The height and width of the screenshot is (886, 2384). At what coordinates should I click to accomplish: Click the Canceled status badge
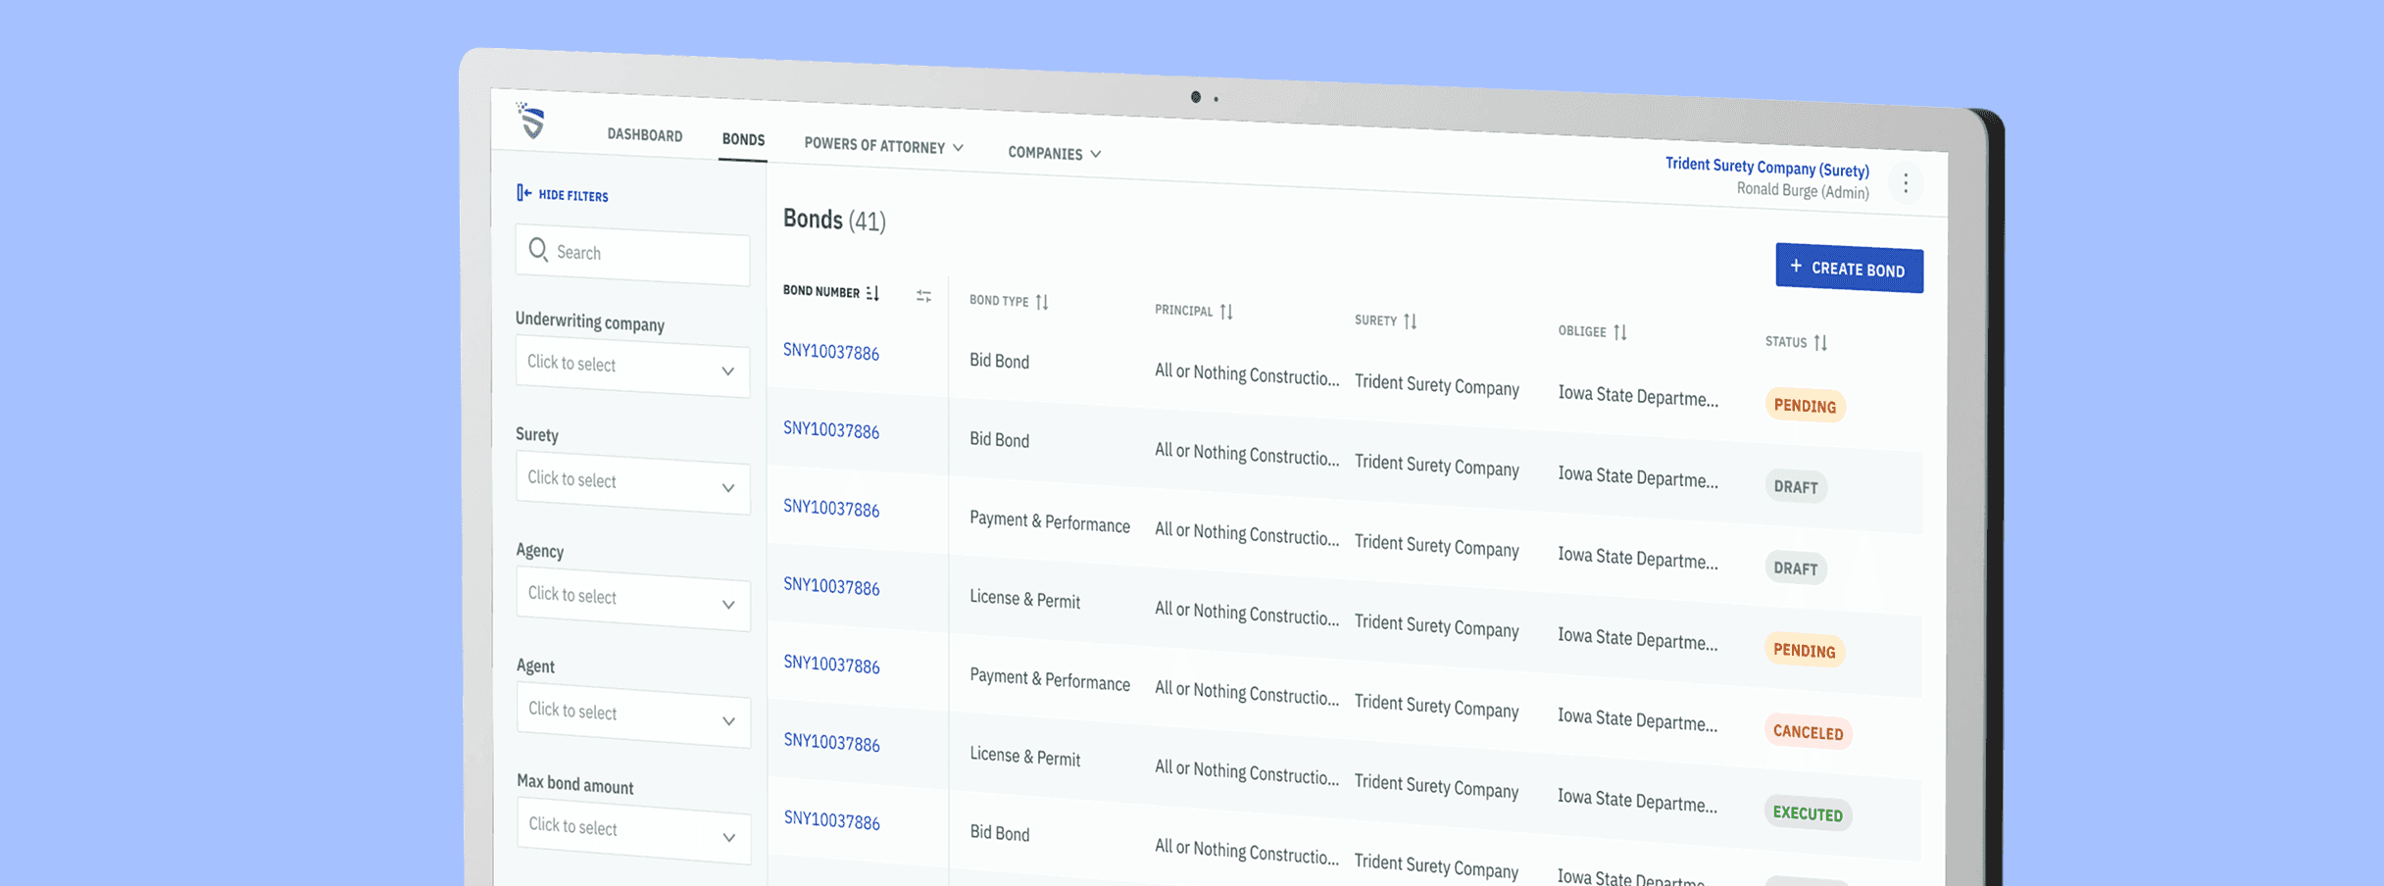tap(1808, 732)
